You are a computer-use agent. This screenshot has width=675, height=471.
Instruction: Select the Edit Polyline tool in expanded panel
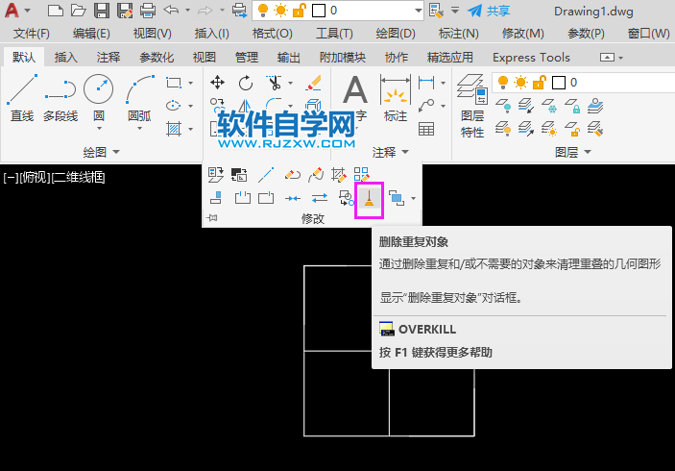pyautogui.click(x=292, y=175)
